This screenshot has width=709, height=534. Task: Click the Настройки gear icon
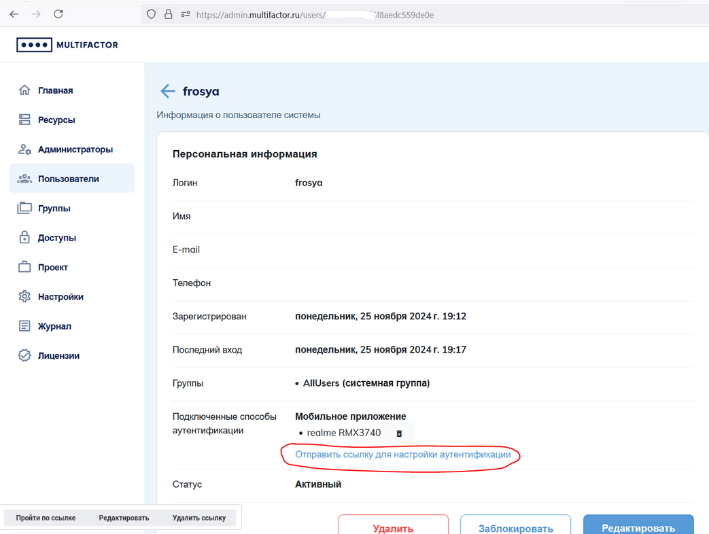[x=24, y=297]
